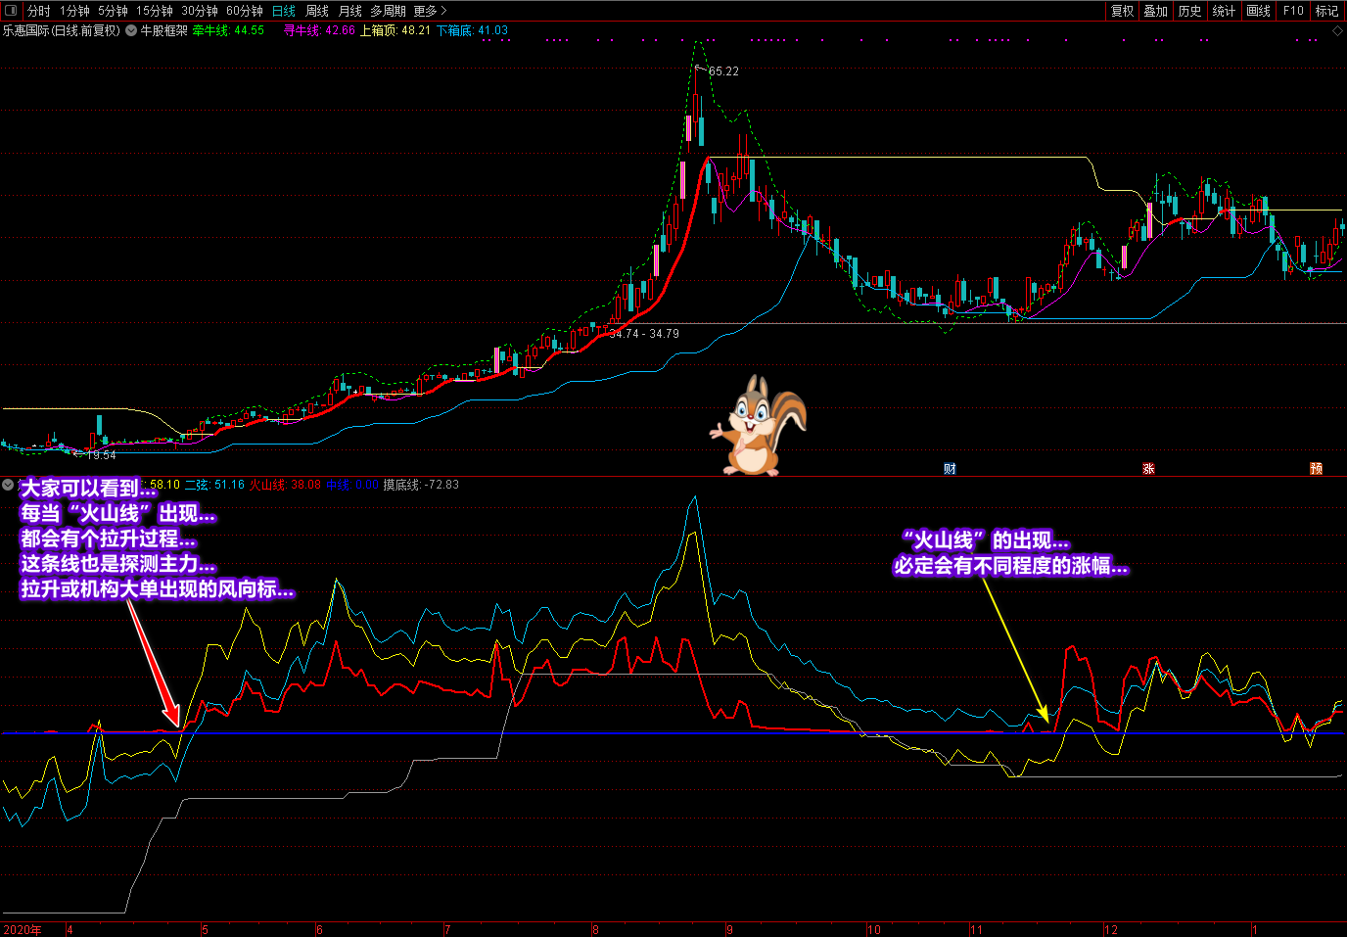
Task: Open the 标记 marking tool
Action: click(x=1326, y=11)
